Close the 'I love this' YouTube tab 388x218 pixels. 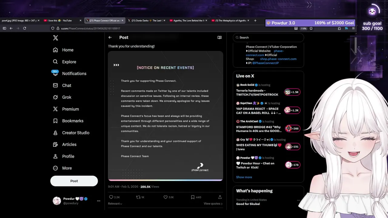[x=80, y=21]
